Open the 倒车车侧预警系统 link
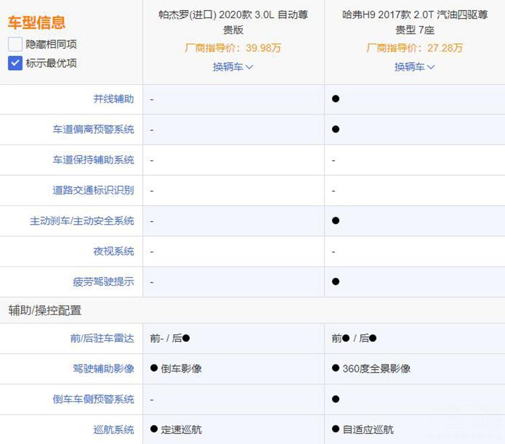Viewport: 505px width, 444px height. (x=94, y=399)
